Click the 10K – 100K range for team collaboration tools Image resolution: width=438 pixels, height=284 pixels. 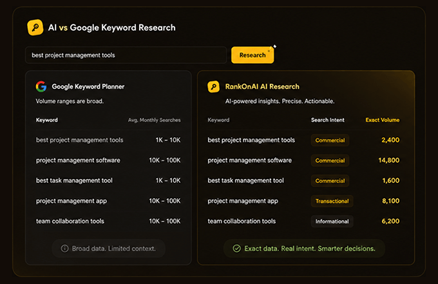click(x=164, y=221)
